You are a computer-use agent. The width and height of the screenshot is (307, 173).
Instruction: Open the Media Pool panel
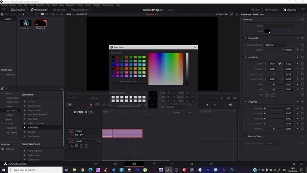pyautogui.click(x=18, y=10)
